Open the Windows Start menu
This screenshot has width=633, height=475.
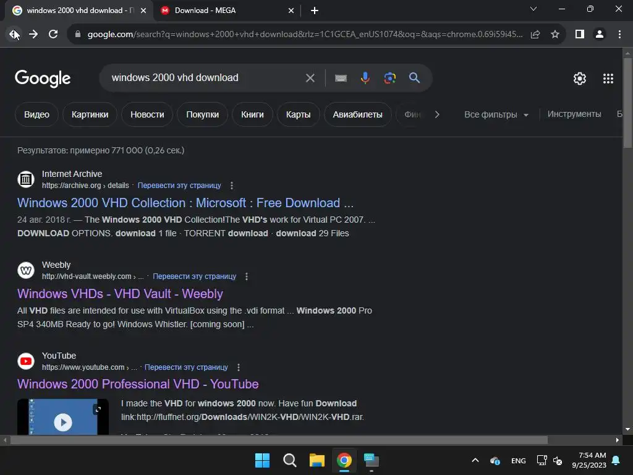coord(262,460)
